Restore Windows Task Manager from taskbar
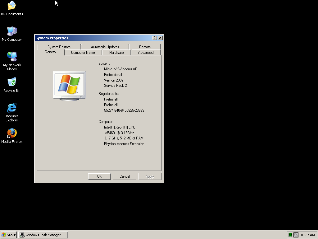This screenshot has height=239, width=318. (43, 235)
